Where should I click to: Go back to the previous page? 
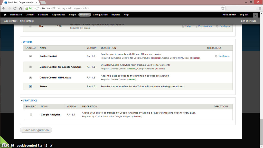click(4, 8)
